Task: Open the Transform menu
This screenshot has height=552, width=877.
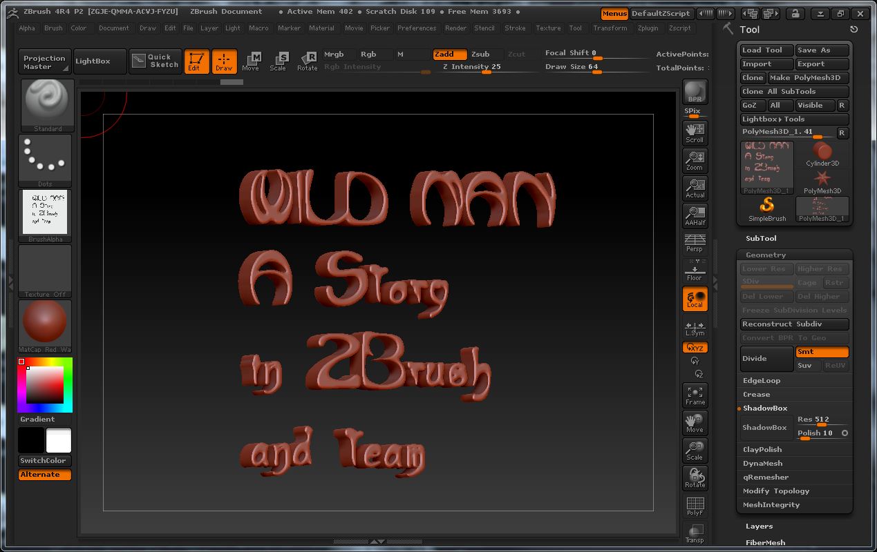Action: (610, 28)
